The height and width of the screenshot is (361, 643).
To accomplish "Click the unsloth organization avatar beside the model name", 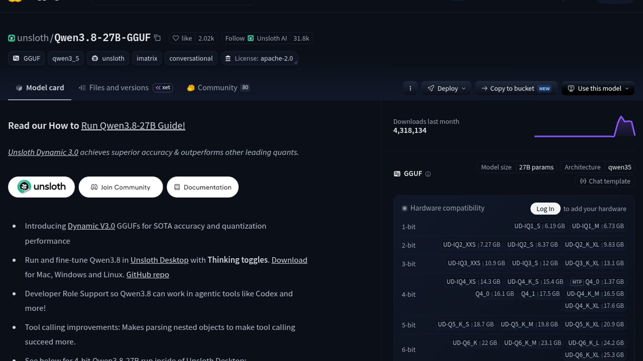I will click(11, 38).
